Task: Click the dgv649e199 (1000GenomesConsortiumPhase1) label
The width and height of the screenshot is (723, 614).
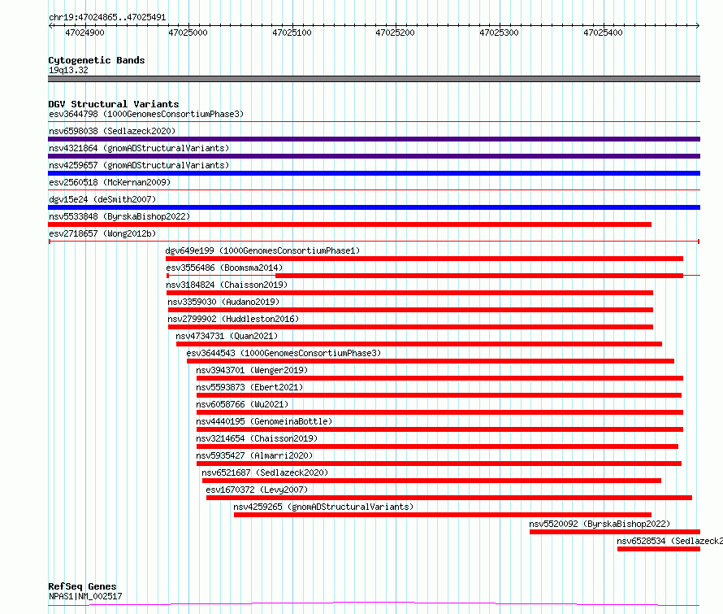Action: [x=262, y=250]
